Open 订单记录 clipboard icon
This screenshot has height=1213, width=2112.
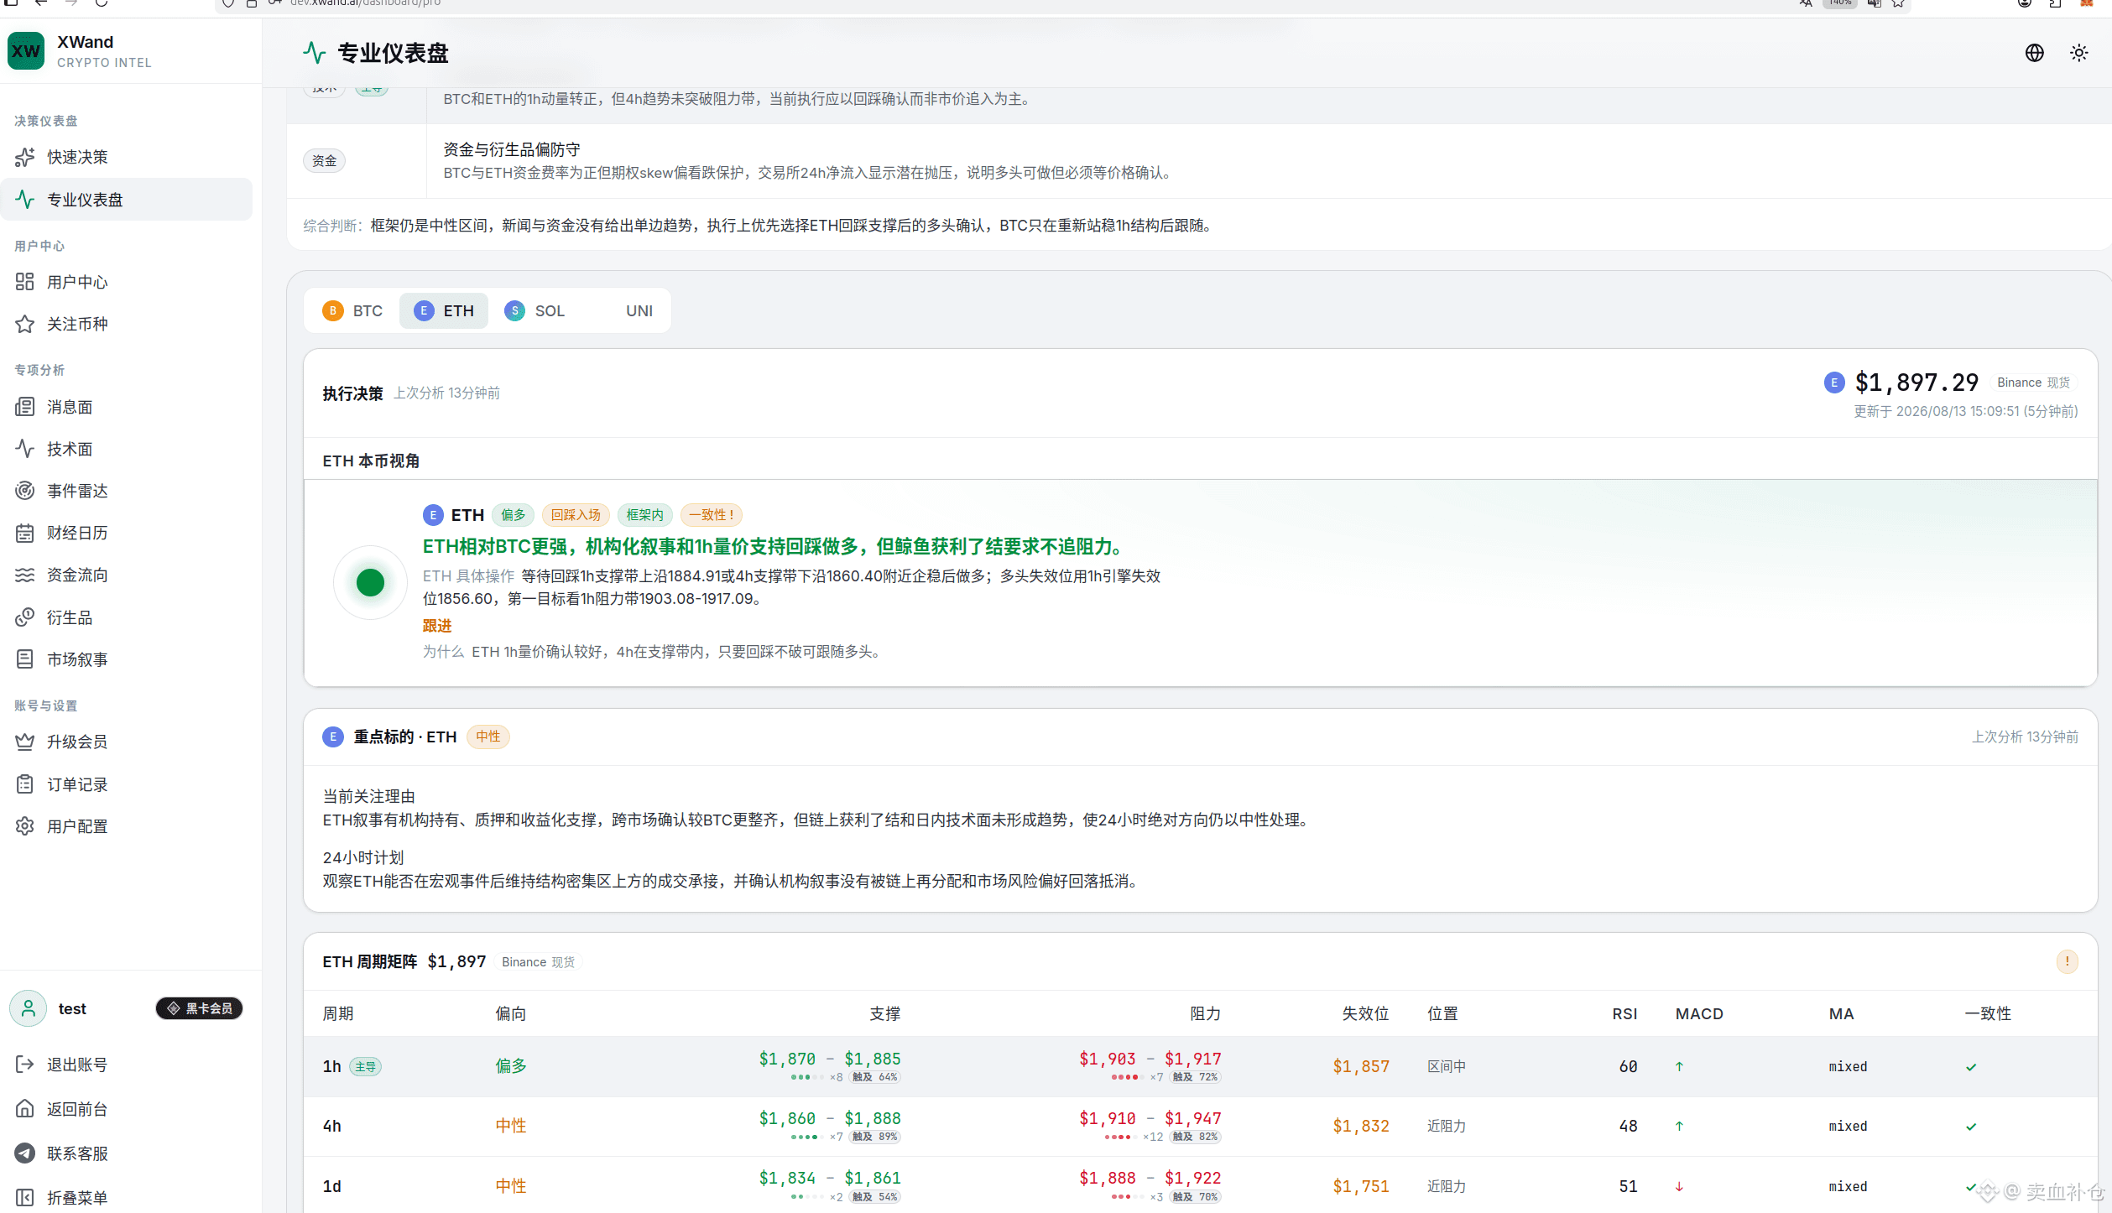[x=25, y=784]
